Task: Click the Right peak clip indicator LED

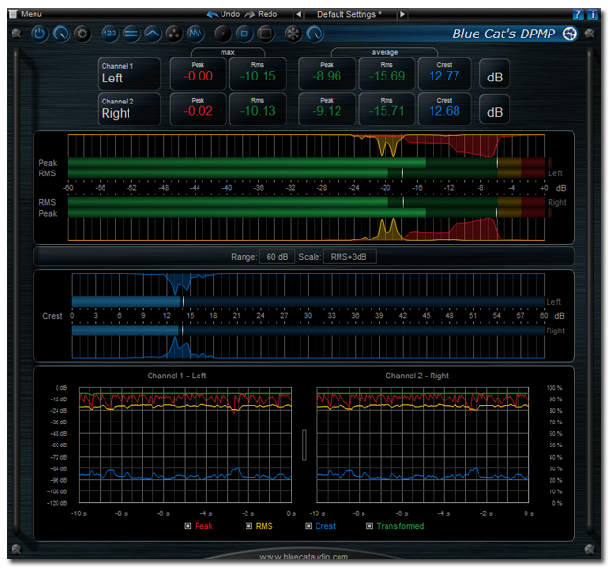Action: pos(550,213)
